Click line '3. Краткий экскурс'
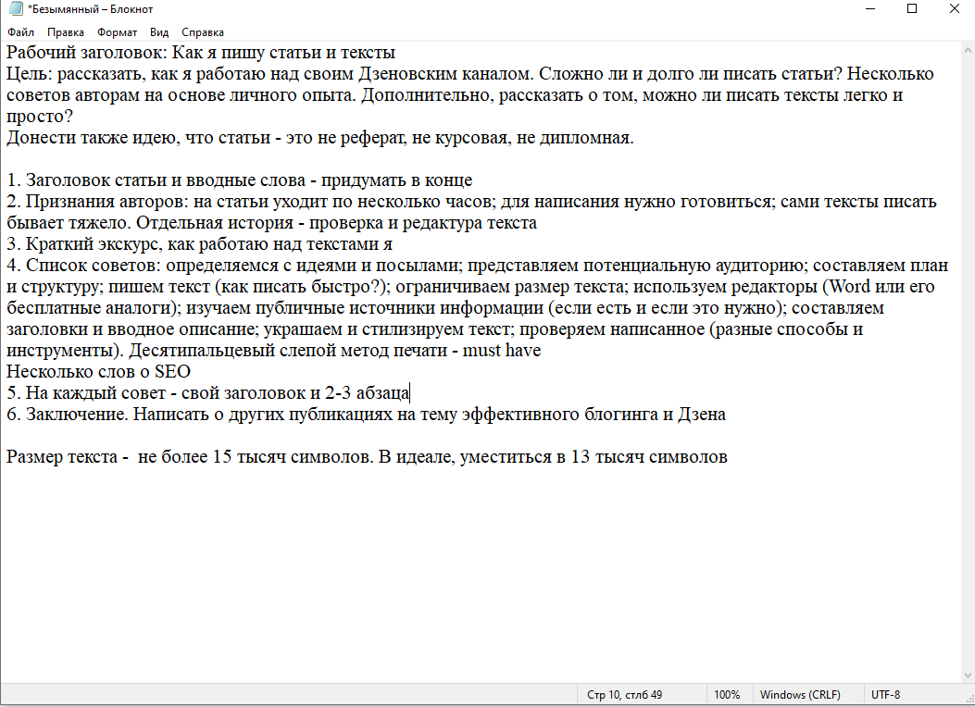Screen dimensions: 975x707 200,244
